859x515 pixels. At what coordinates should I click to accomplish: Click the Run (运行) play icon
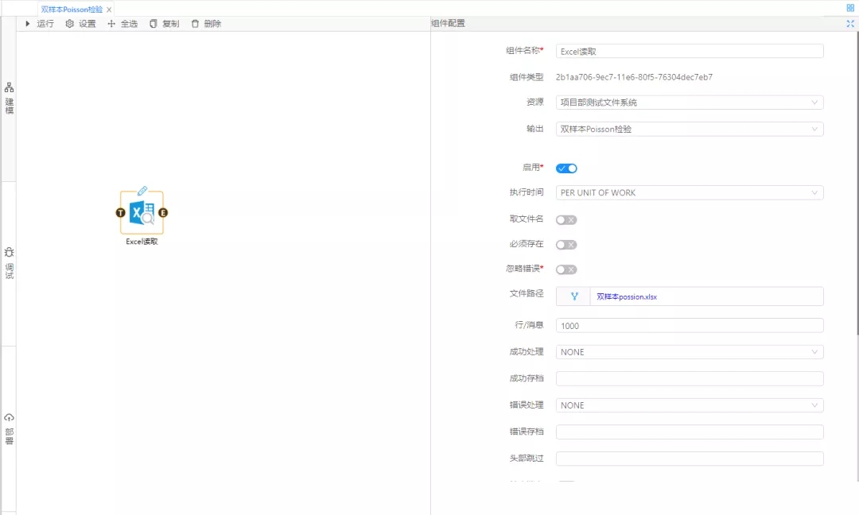[28, 24]
